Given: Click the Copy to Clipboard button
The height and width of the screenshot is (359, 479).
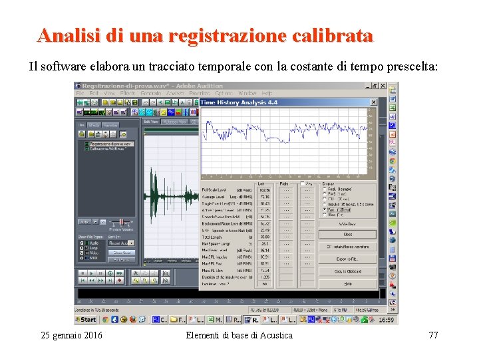Looking at the screenshot, I should (x=347, y=271).
